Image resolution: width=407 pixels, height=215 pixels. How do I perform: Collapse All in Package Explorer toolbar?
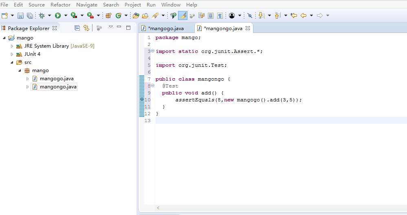pyautogui.click(x=77, y=28)
